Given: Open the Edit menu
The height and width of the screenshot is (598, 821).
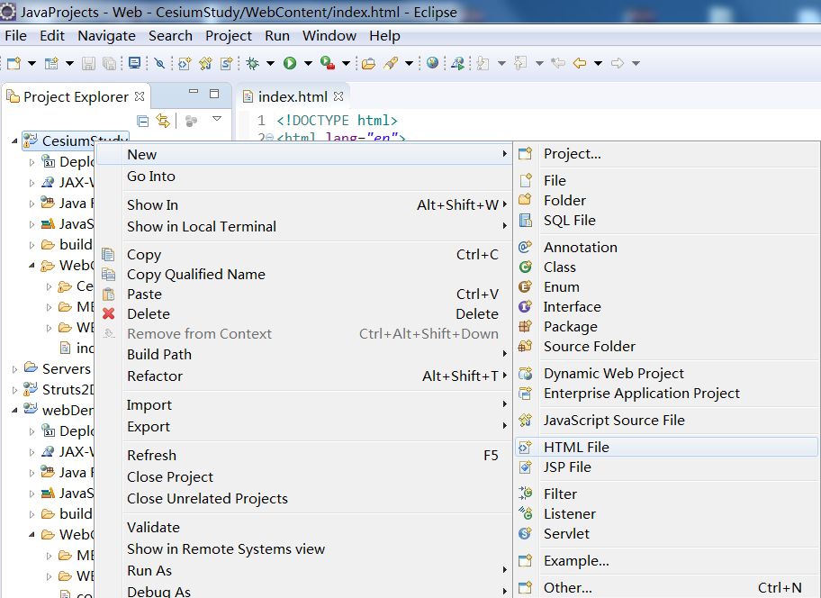Looking at the screenshot, I should 52,36.
